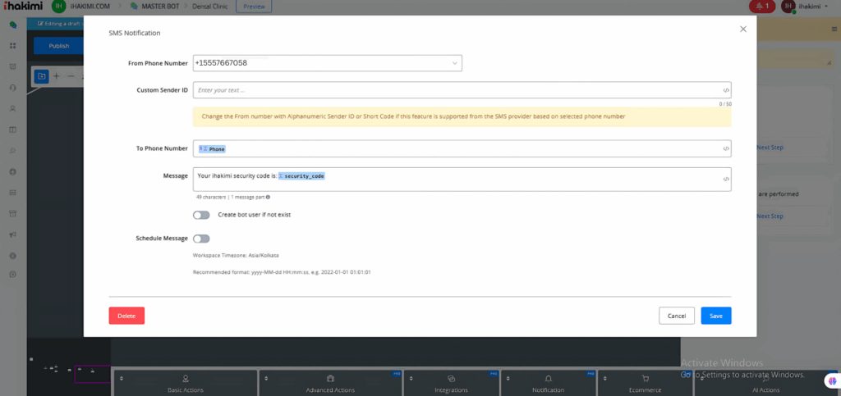Open the Notification actions tab

point(548,383)
